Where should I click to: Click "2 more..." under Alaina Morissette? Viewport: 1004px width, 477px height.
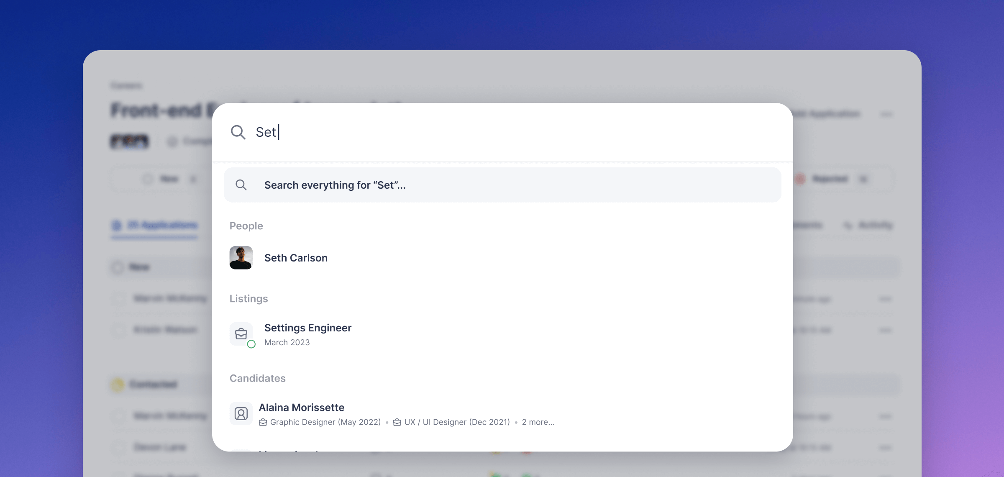(538, 422)
